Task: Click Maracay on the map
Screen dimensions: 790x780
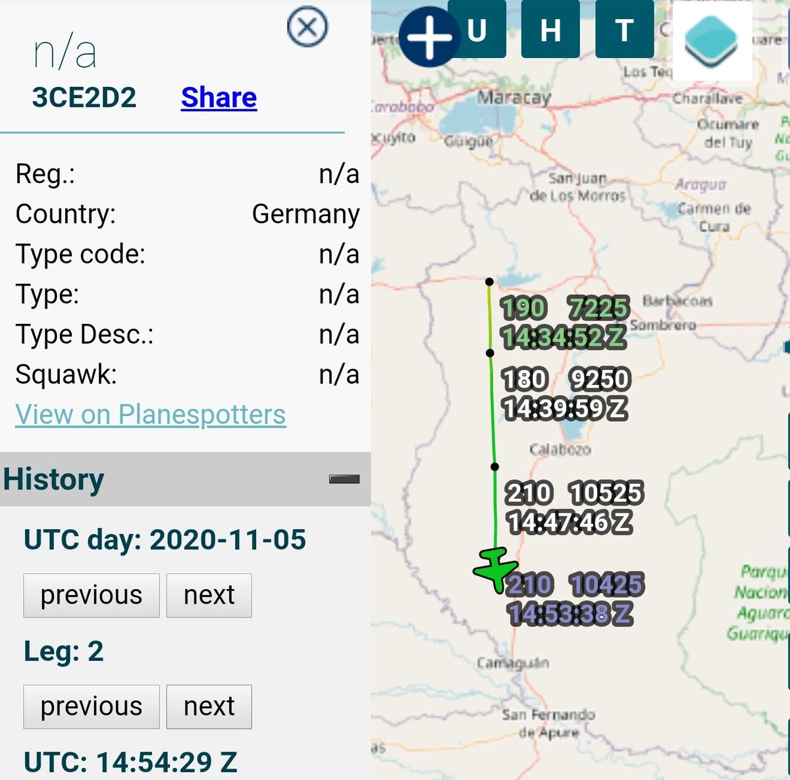Action: pos(513,97)
